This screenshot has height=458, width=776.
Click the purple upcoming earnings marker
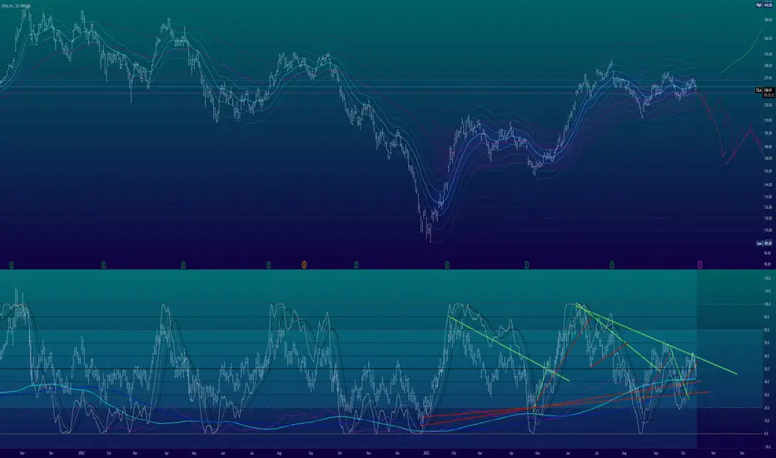click(699, 265)
